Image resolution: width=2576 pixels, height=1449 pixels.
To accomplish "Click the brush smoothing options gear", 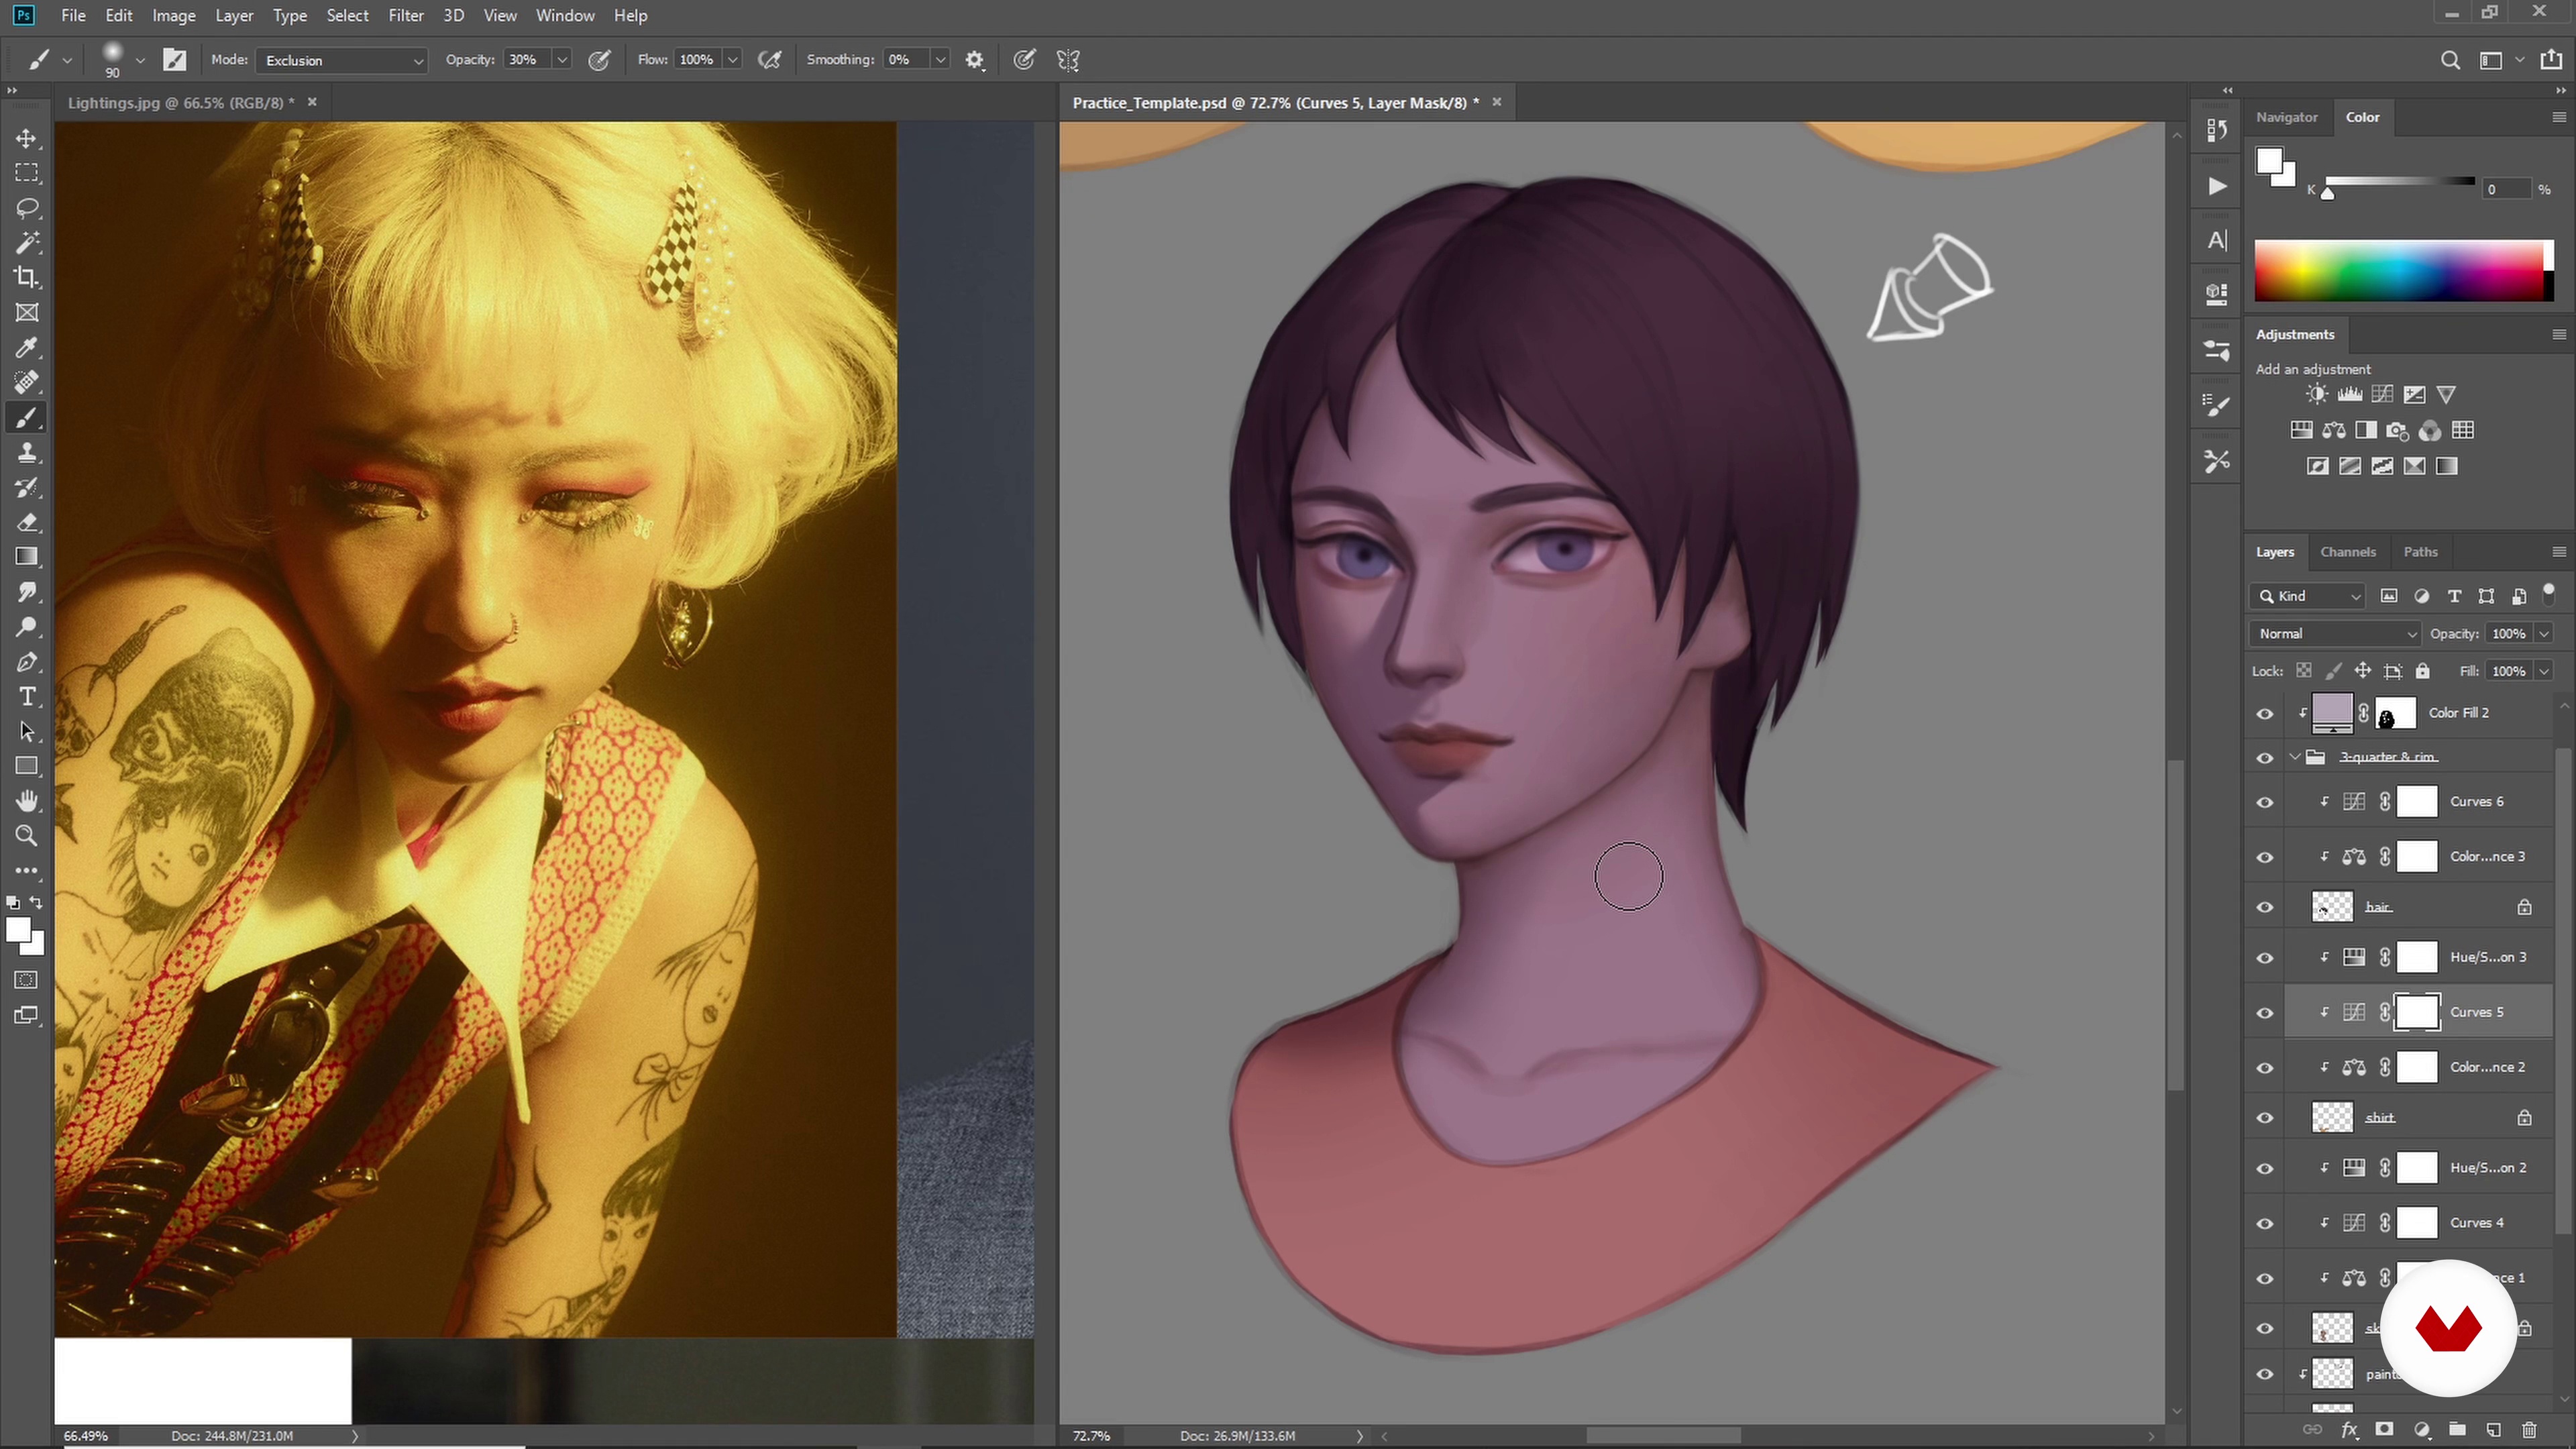I will pos(974,60).
